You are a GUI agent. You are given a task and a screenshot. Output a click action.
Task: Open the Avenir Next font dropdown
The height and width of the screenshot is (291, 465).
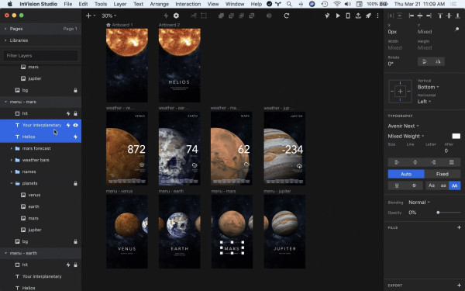[x=403, y=126]
